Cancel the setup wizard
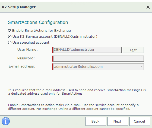Viewport: 152px width, 128px height. point(140,121)
